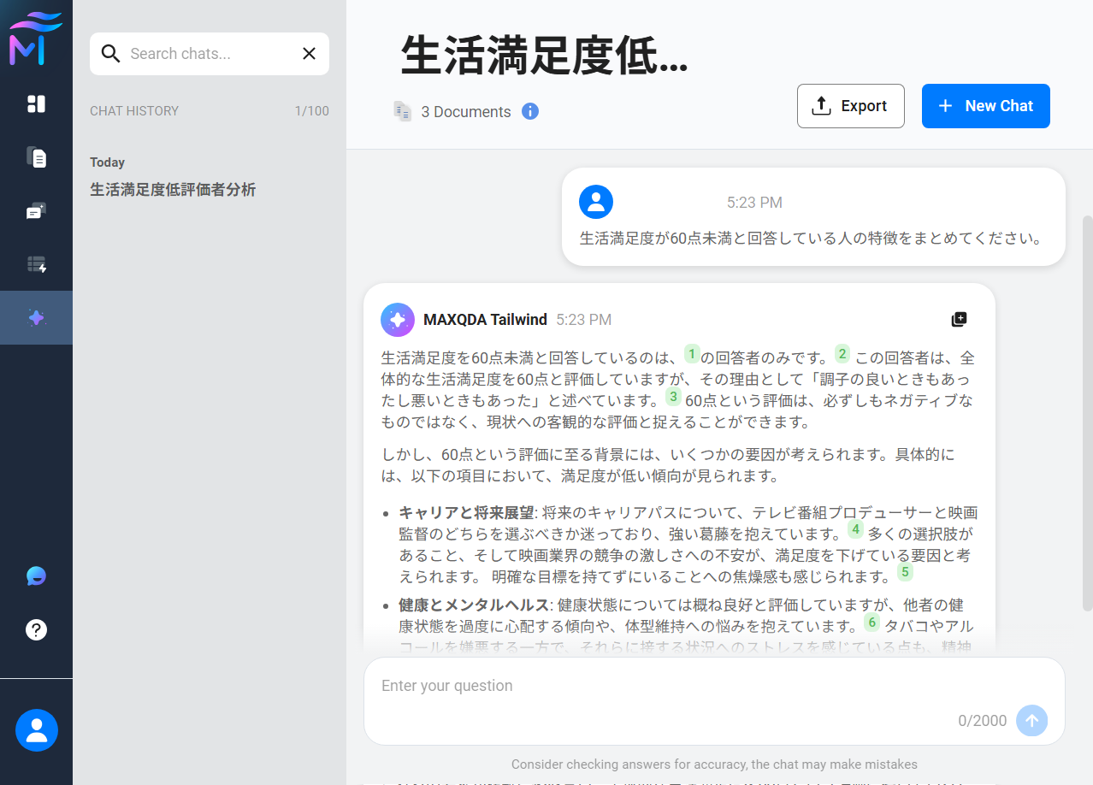Screen dimensions: 1093x785
Task: Open the table with lightning sidebar icon
Action: pyautogui.click(x=36, y=265)
